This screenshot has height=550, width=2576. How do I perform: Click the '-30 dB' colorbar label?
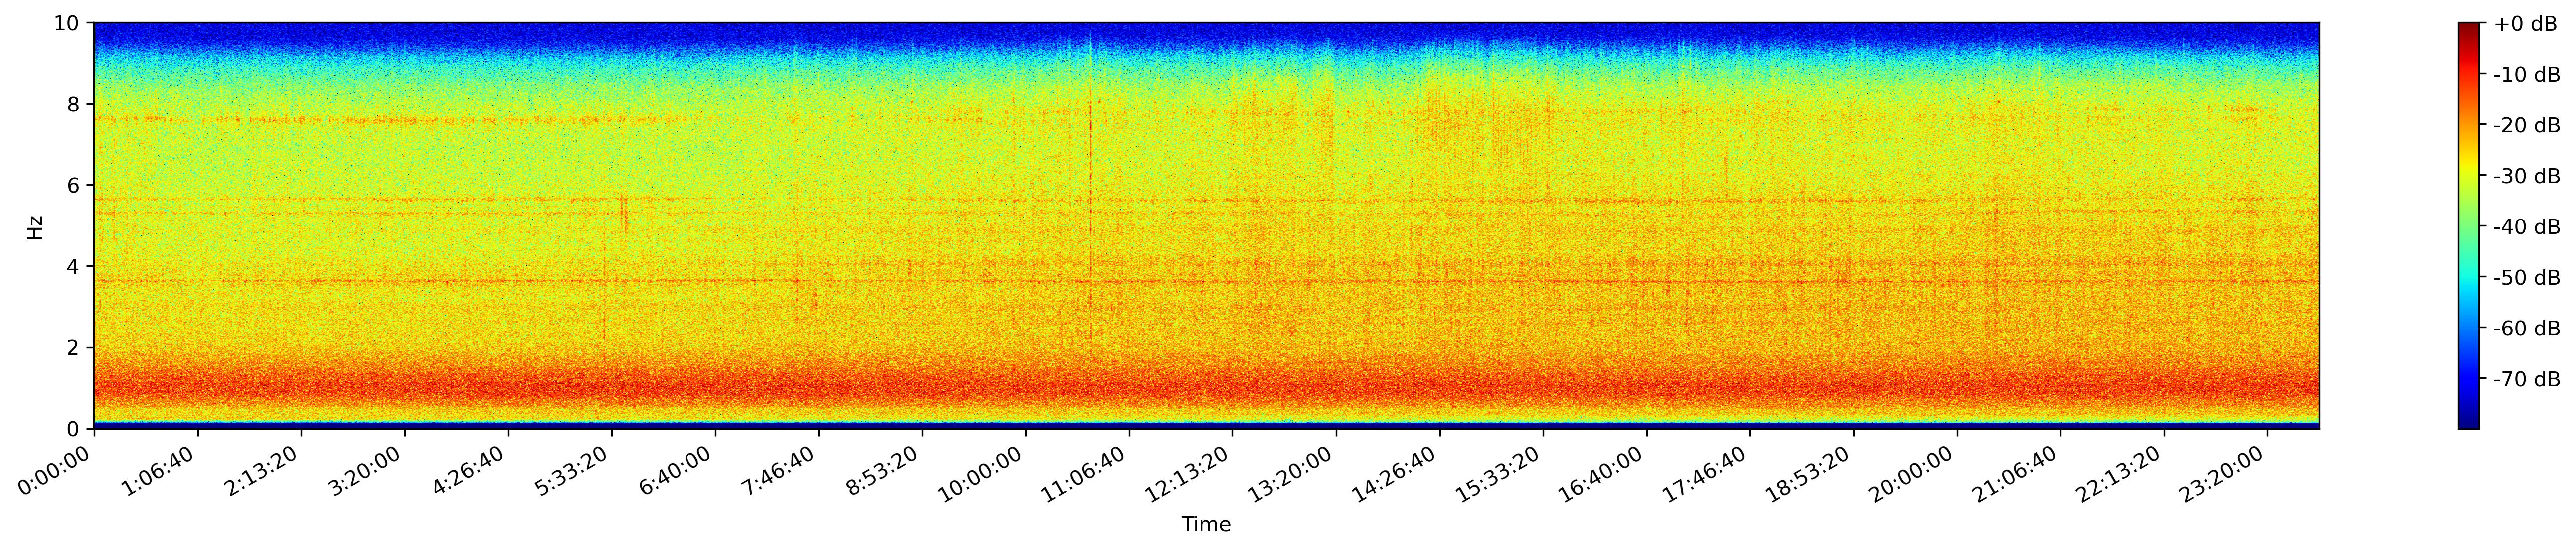2527,177
